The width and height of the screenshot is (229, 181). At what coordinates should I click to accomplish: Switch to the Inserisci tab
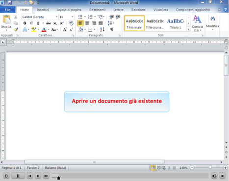click(x=43, y=10)
